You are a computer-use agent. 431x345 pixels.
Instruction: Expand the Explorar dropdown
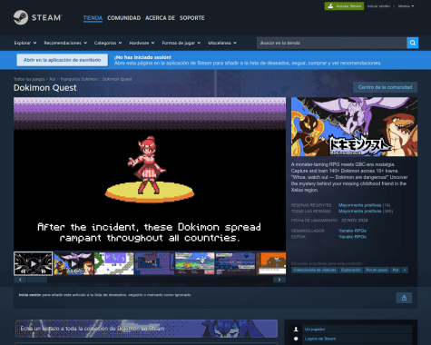25,43
